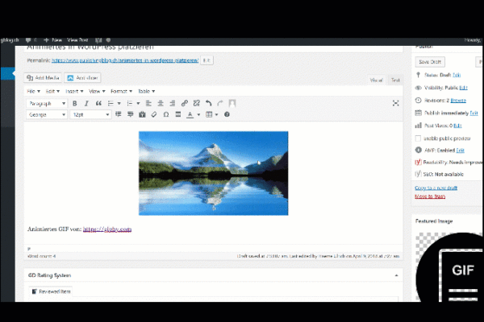
Task: Clear formatting with the eraser icon
Action: 154,114
